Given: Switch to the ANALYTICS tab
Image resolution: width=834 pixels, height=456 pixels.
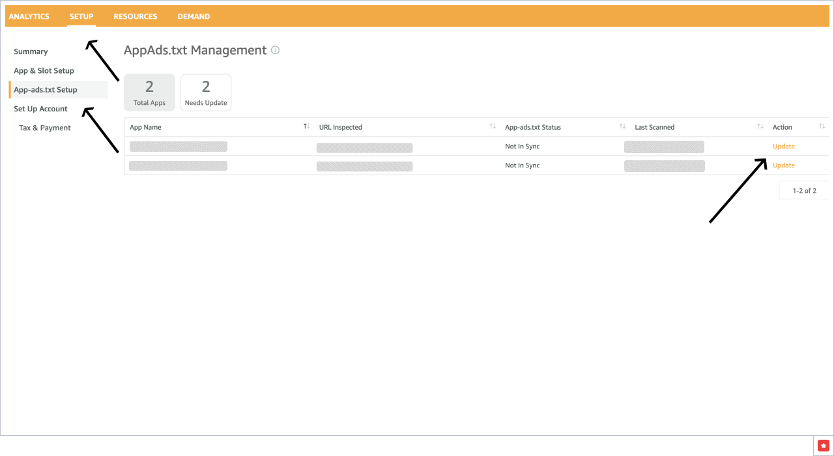Looking at the screenshot, I should 29,16.
